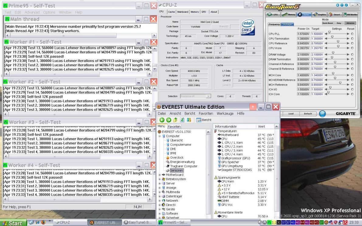Screen dimensions: 362x226
Task: Open the EasyTune6 Memory tab
Action: tap(288, 15)
